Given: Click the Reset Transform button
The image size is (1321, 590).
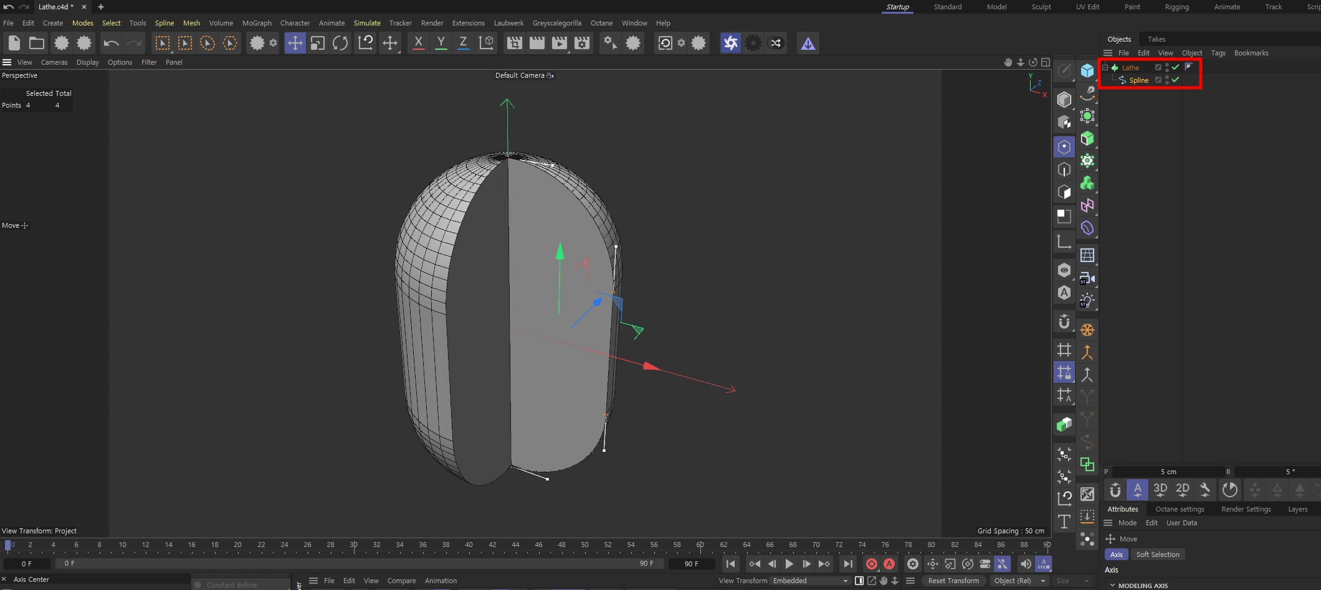Looking at the screenshot, I should (x=953, y=581).
